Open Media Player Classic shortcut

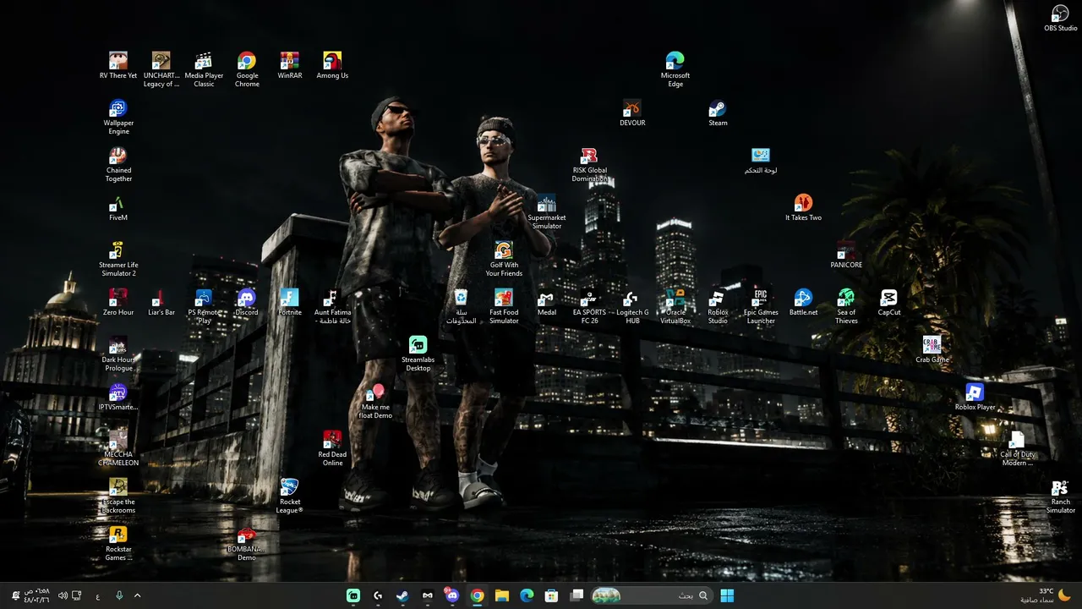coord(204,69)
